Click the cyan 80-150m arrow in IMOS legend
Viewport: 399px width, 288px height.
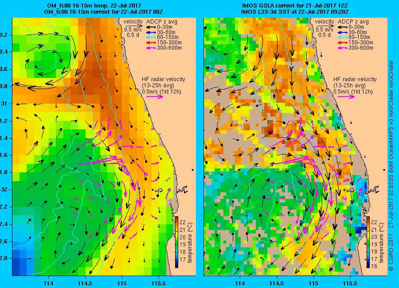[x=343, y=37]
